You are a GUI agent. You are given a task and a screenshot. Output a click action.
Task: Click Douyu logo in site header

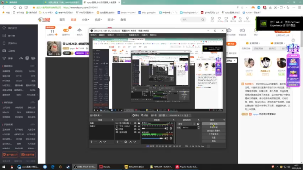point(44,20)
